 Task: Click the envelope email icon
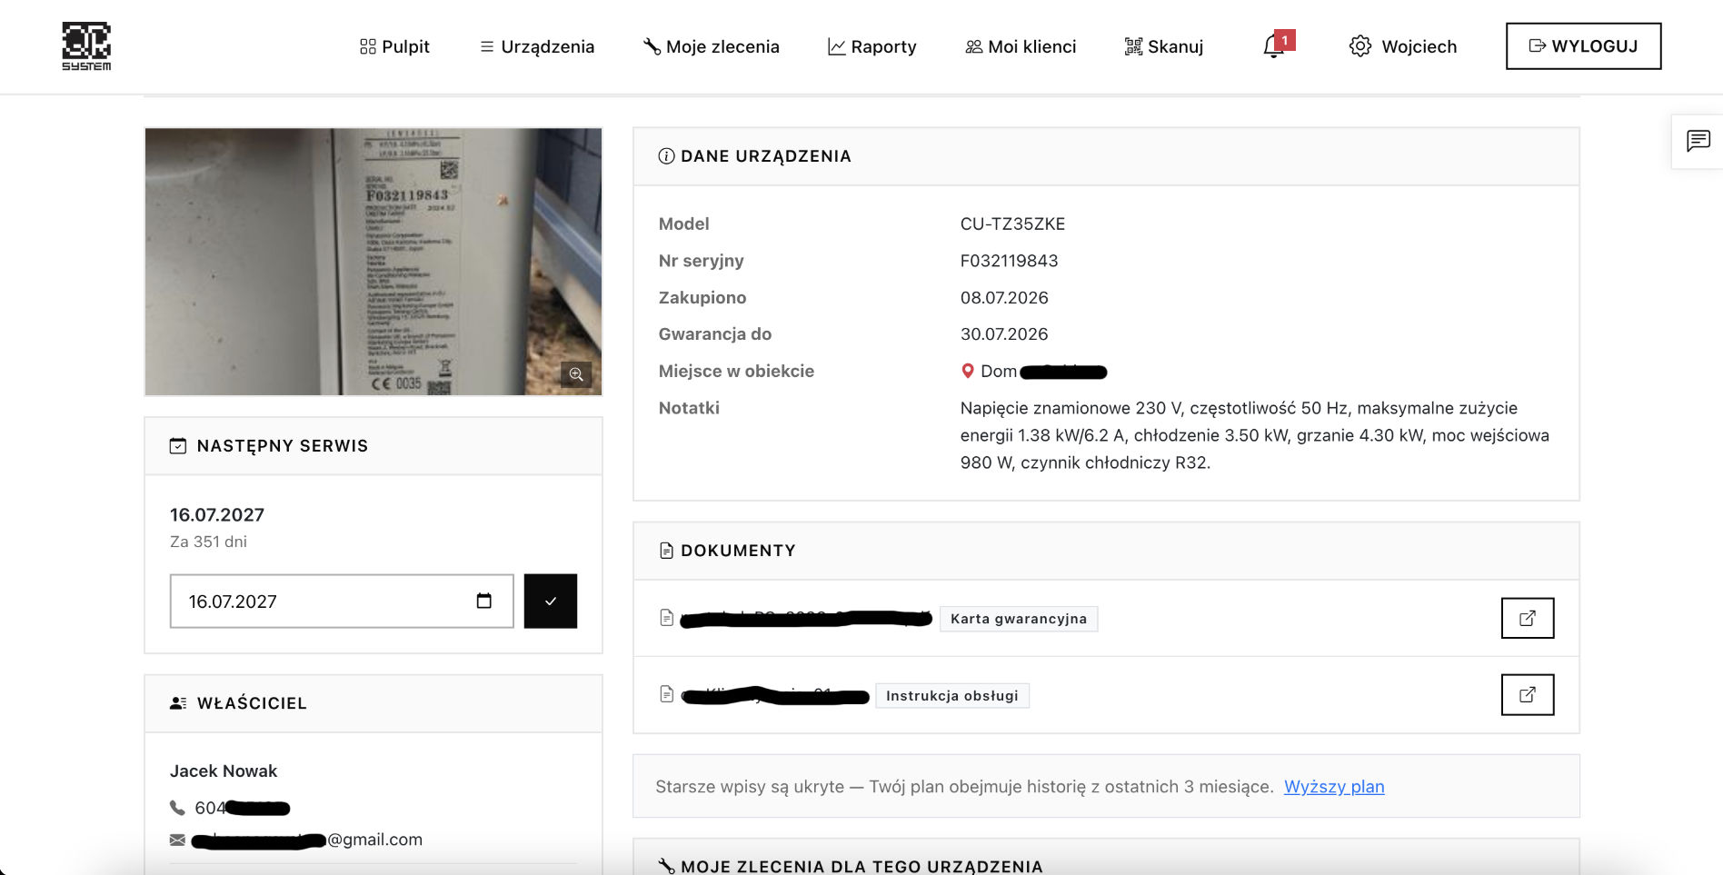pyautogui.click(x=177, y=840)
